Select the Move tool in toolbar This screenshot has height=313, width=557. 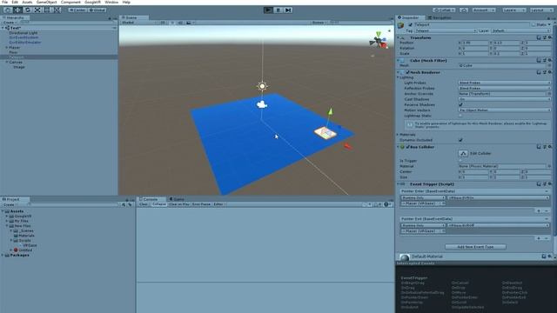pos(17,10)
